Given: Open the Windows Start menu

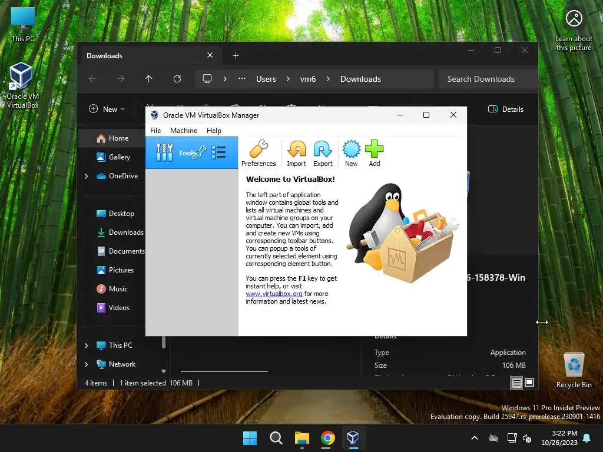Looking at the screenshot, I should [x=250, y=438].
